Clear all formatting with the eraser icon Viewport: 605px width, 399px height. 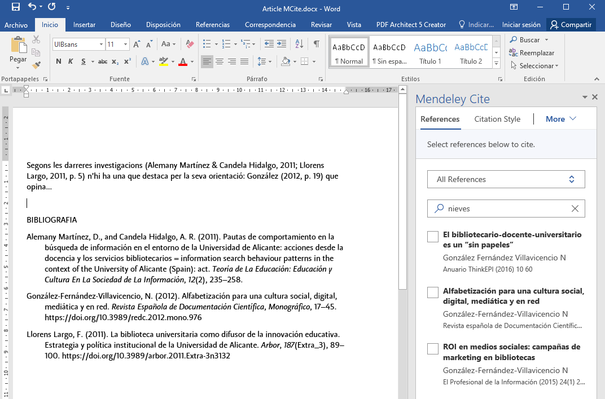click(190, 45)
